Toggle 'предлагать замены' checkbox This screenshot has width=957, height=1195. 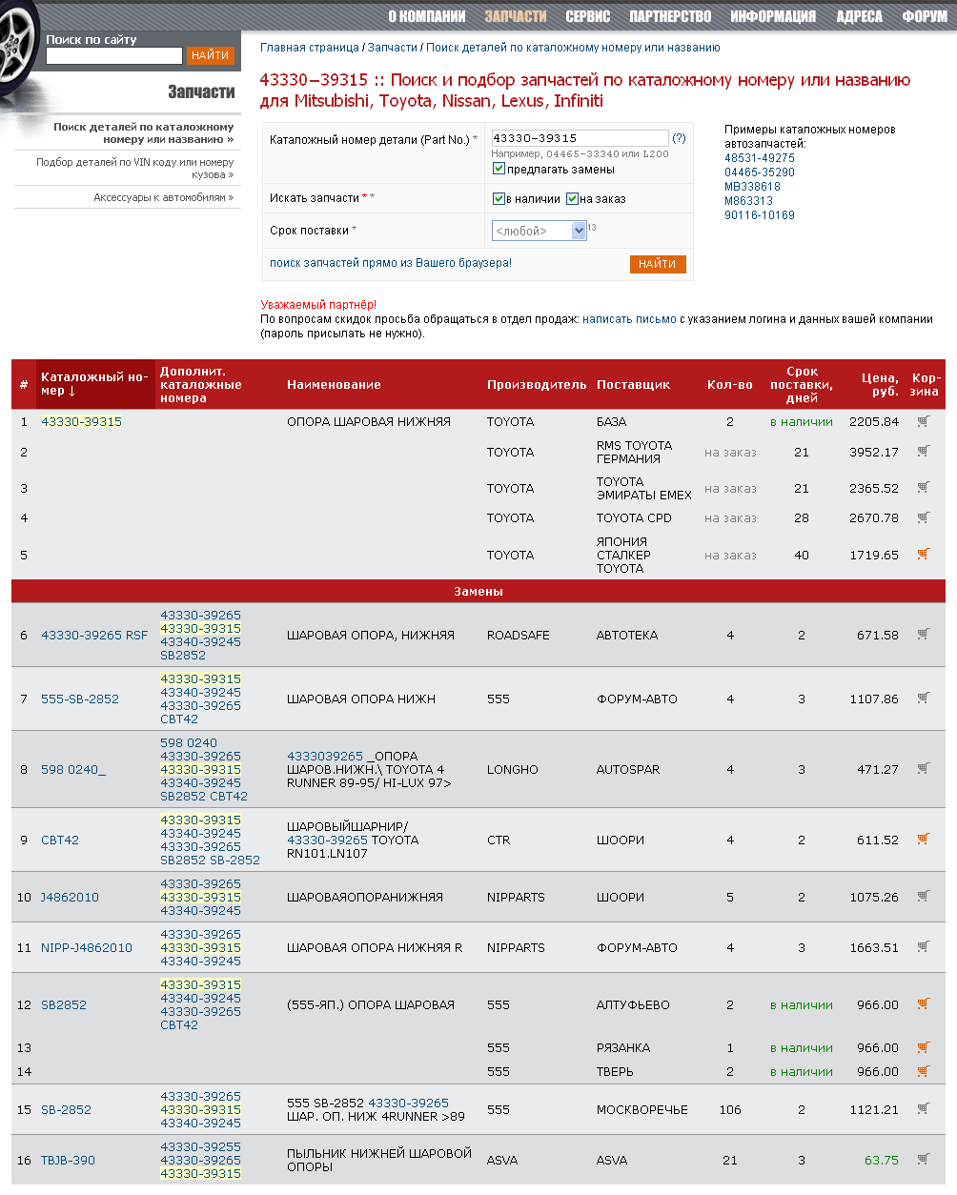click(499, 169)
